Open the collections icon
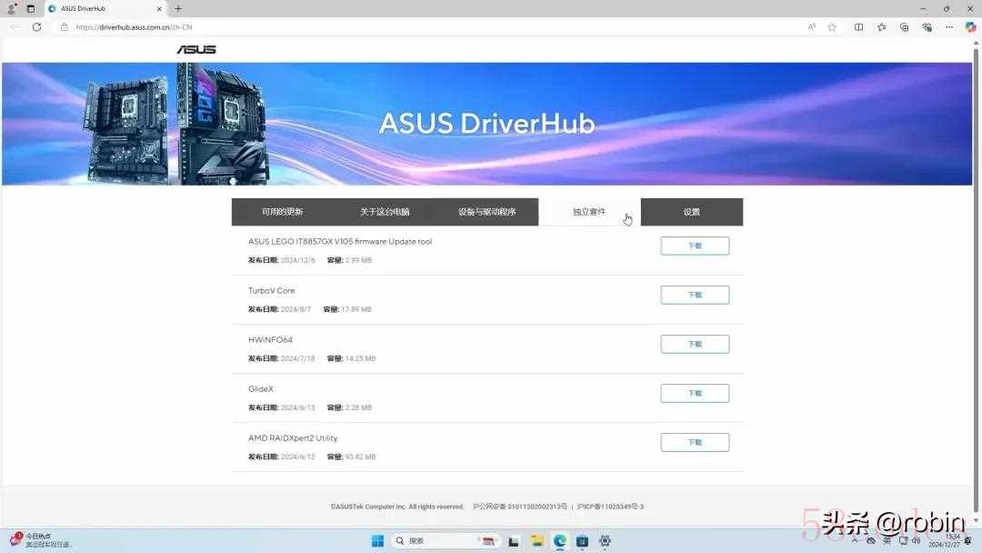 904,27
